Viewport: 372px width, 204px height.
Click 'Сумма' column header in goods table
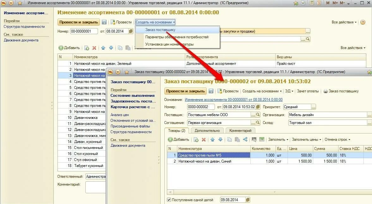pos(325,149)
